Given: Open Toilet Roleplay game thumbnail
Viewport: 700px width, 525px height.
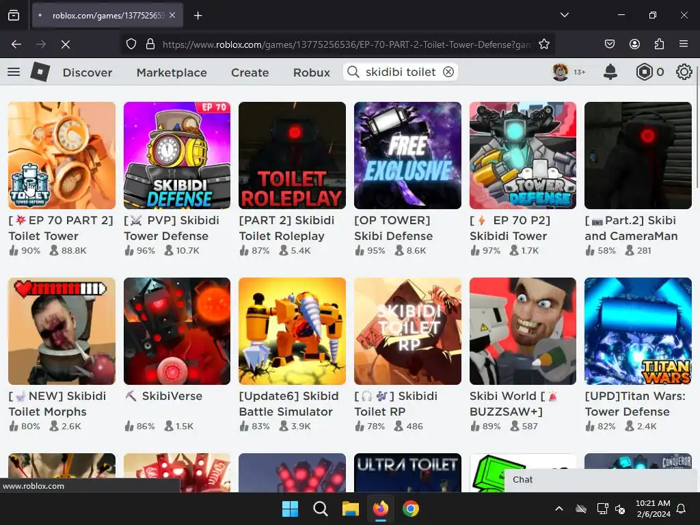Looking at the screenshot, I should coord(292,155).
